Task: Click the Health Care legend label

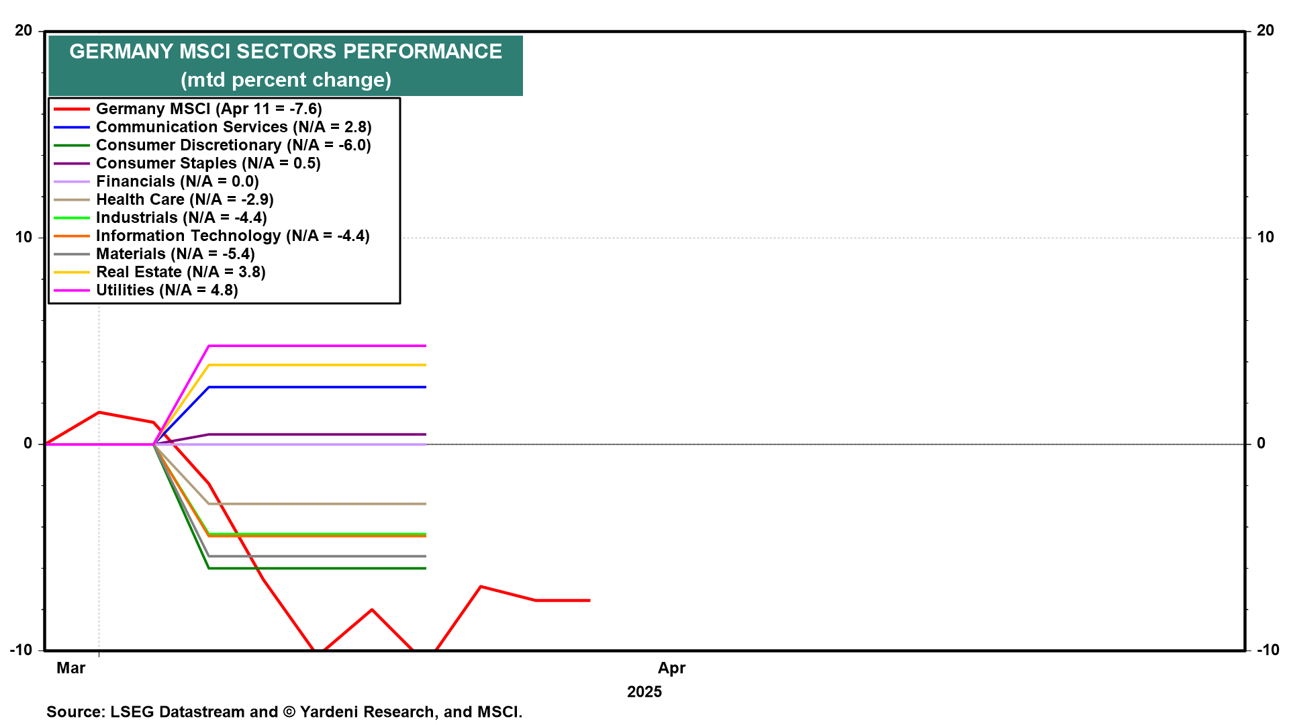Action: point(185,199)
